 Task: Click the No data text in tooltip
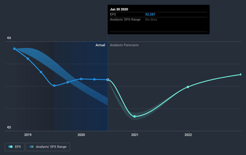click(151, 19)
